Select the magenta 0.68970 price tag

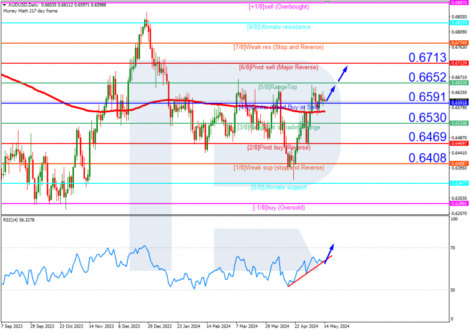coord(459,2)
